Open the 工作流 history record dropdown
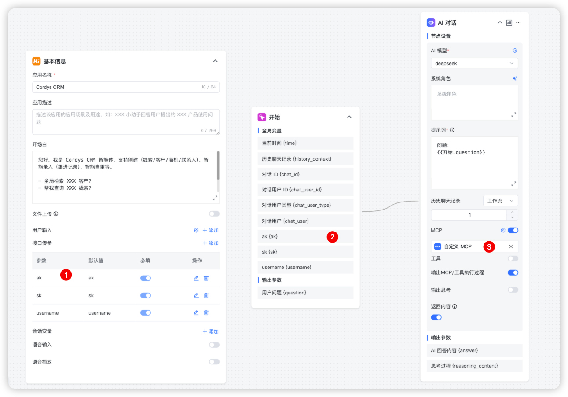The height and width of the screenshot is (397, 568). tap(500, 201)
